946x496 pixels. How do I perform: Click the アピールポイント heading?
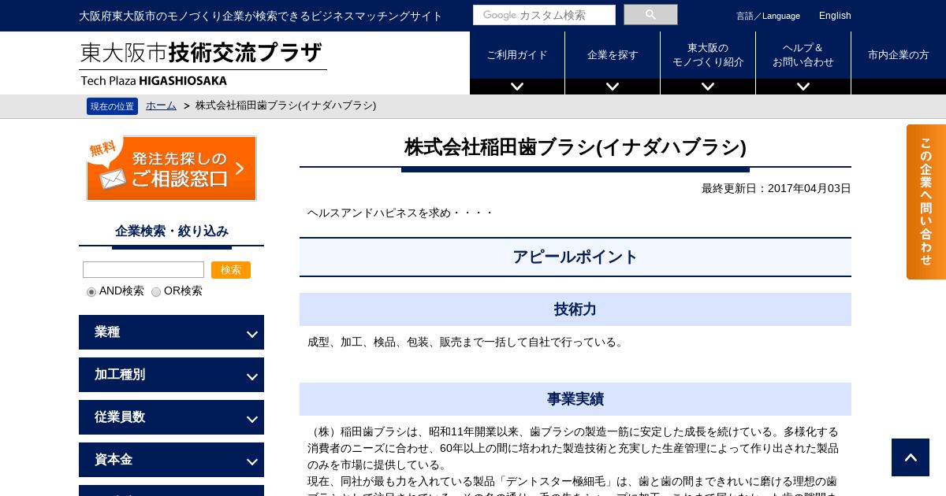(x=575, y=257)
